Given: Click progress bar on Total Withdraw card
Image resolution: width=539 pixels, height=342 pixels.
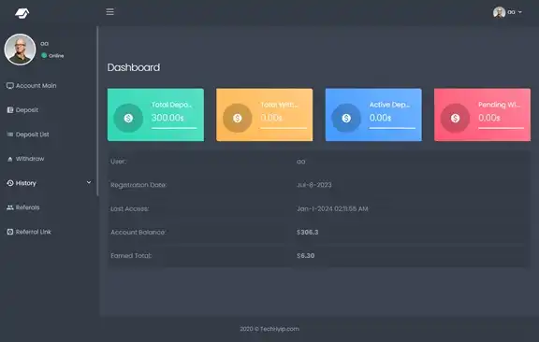Looking at the screenshot, I should (x=284, y=128).
